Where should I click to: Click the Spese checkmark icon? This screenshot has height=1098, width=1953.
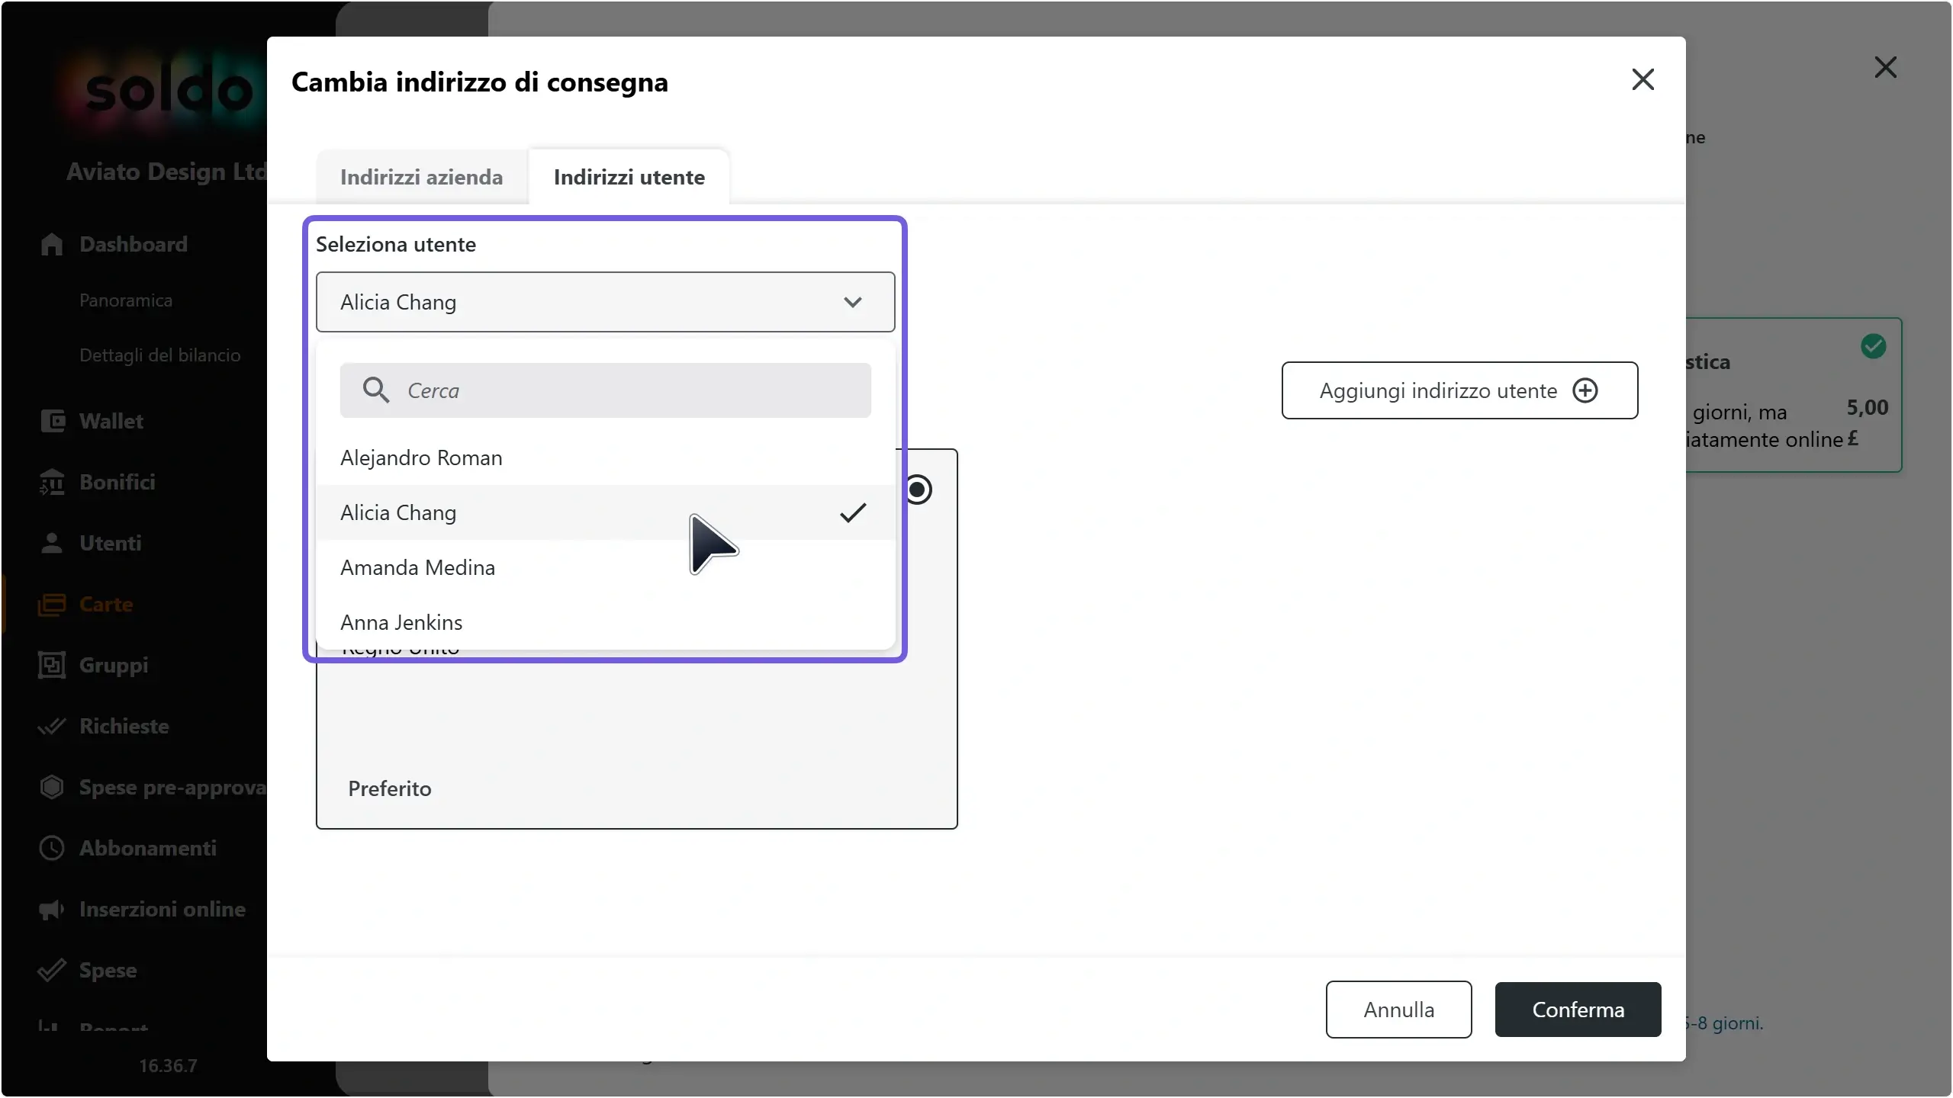pyautogui.click(x=52, y=970)
